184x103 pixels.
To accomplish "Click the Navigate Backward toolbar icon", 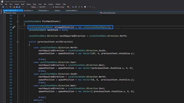I will (3, 7).
